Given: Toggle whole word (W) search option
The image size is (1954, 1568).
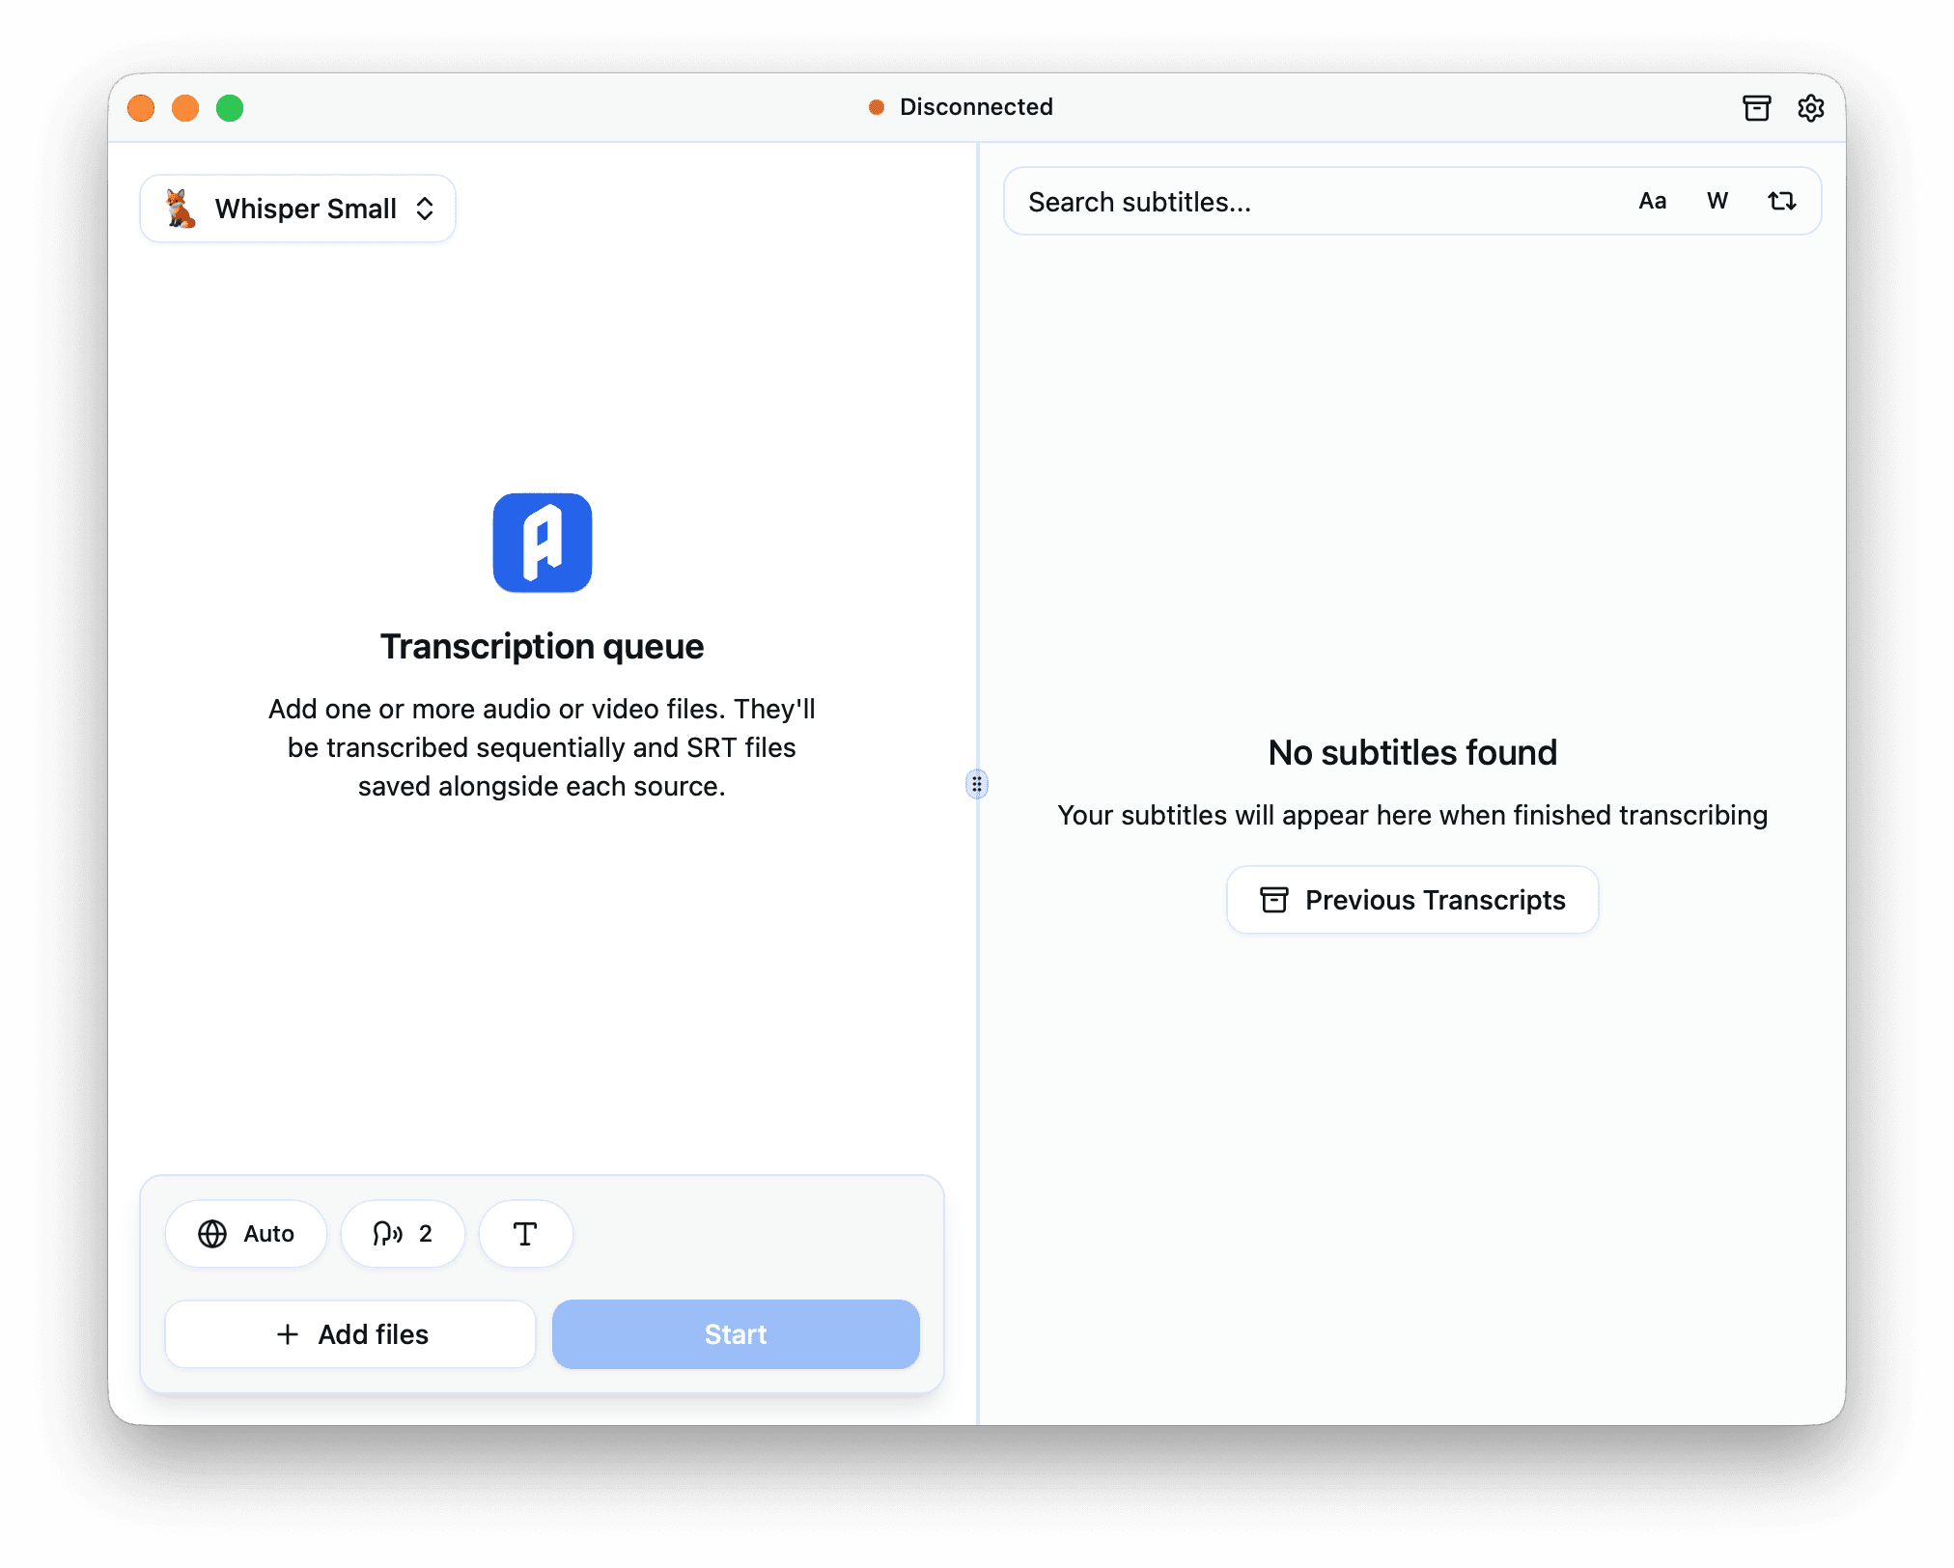Looking at the screenshot, I should pyautogui.click(x=1717, y=201).
